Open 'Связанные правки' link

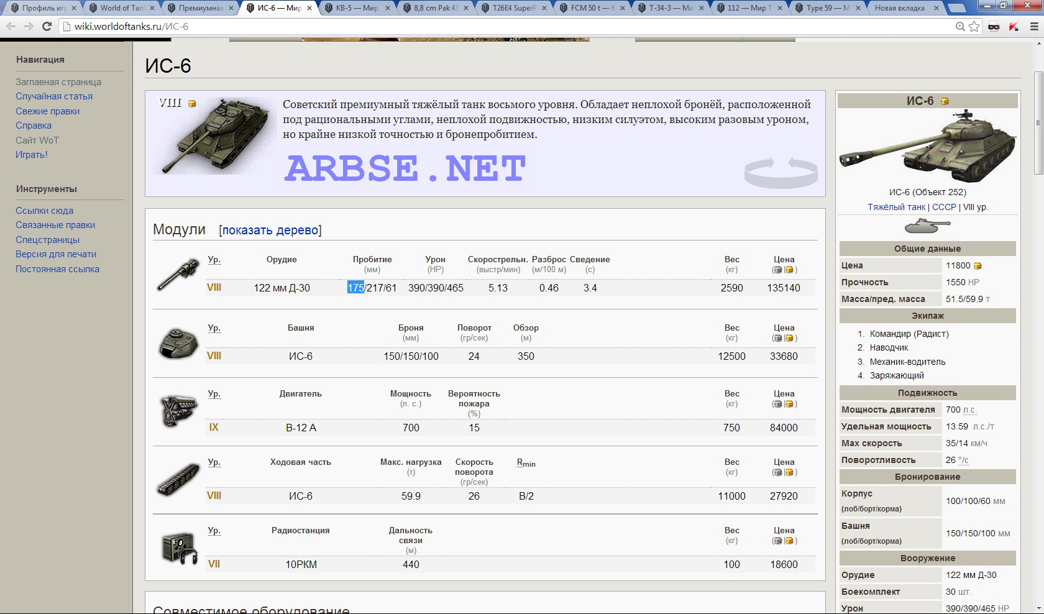55,225
